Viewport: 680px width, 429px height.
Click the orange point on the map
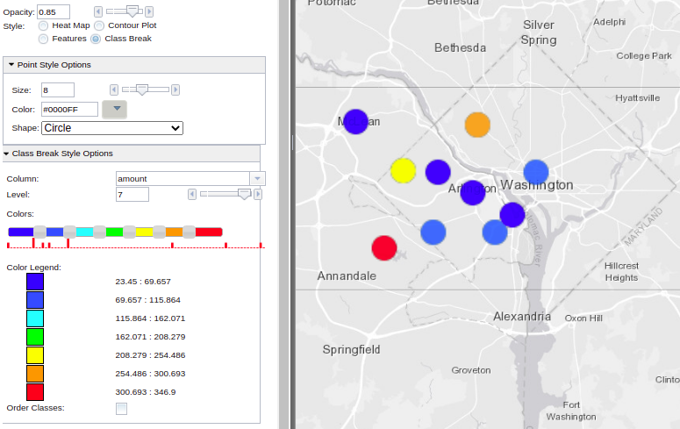pyautogui.click(x=477, y=125)
